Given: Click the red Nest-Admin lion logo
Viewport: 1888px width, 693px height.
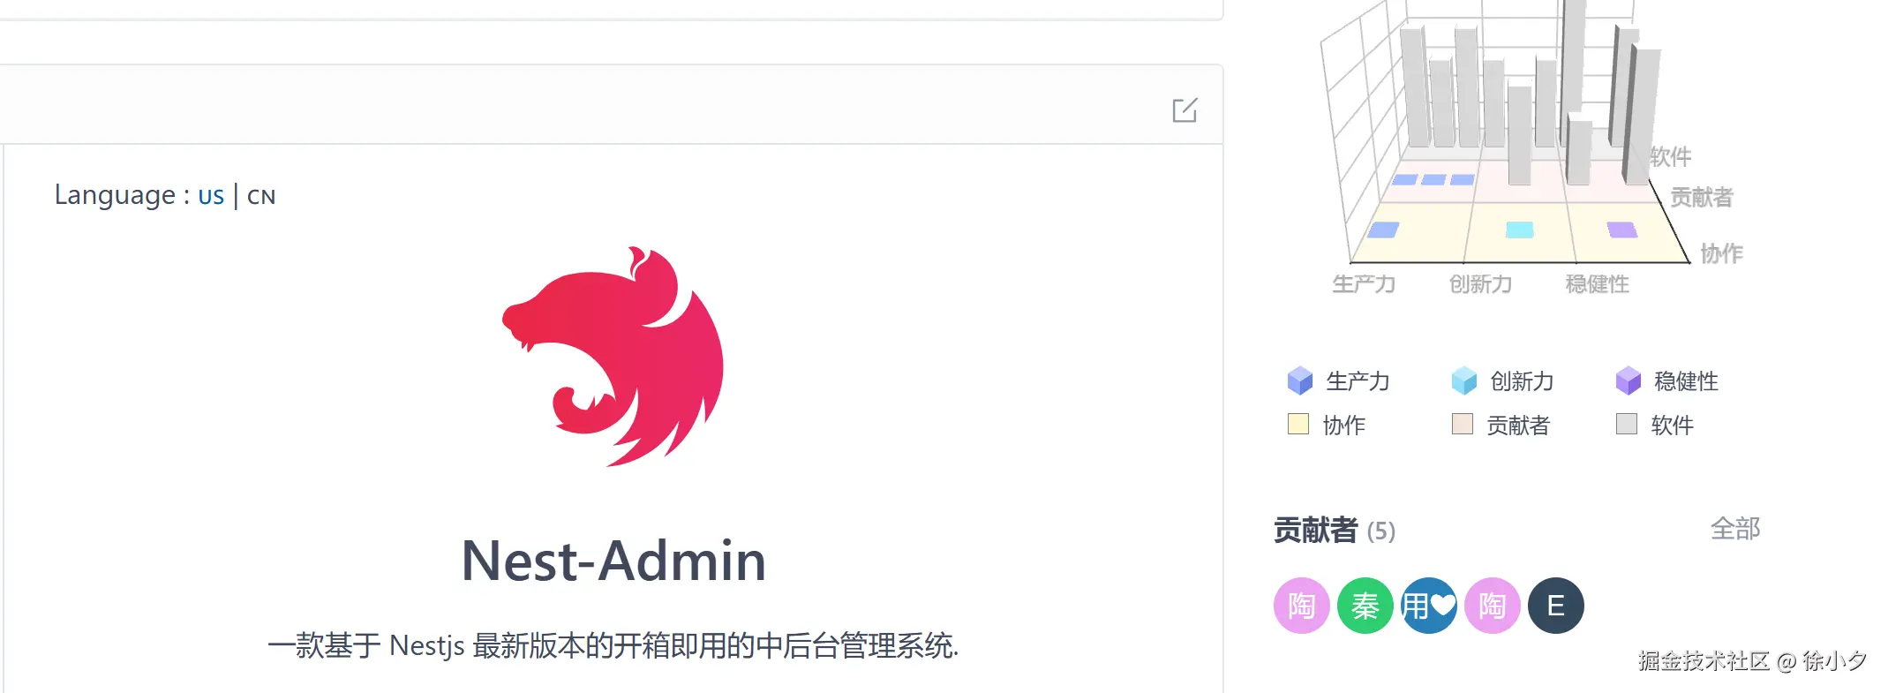Looking at the screenshot, I should tap(613, 357).
